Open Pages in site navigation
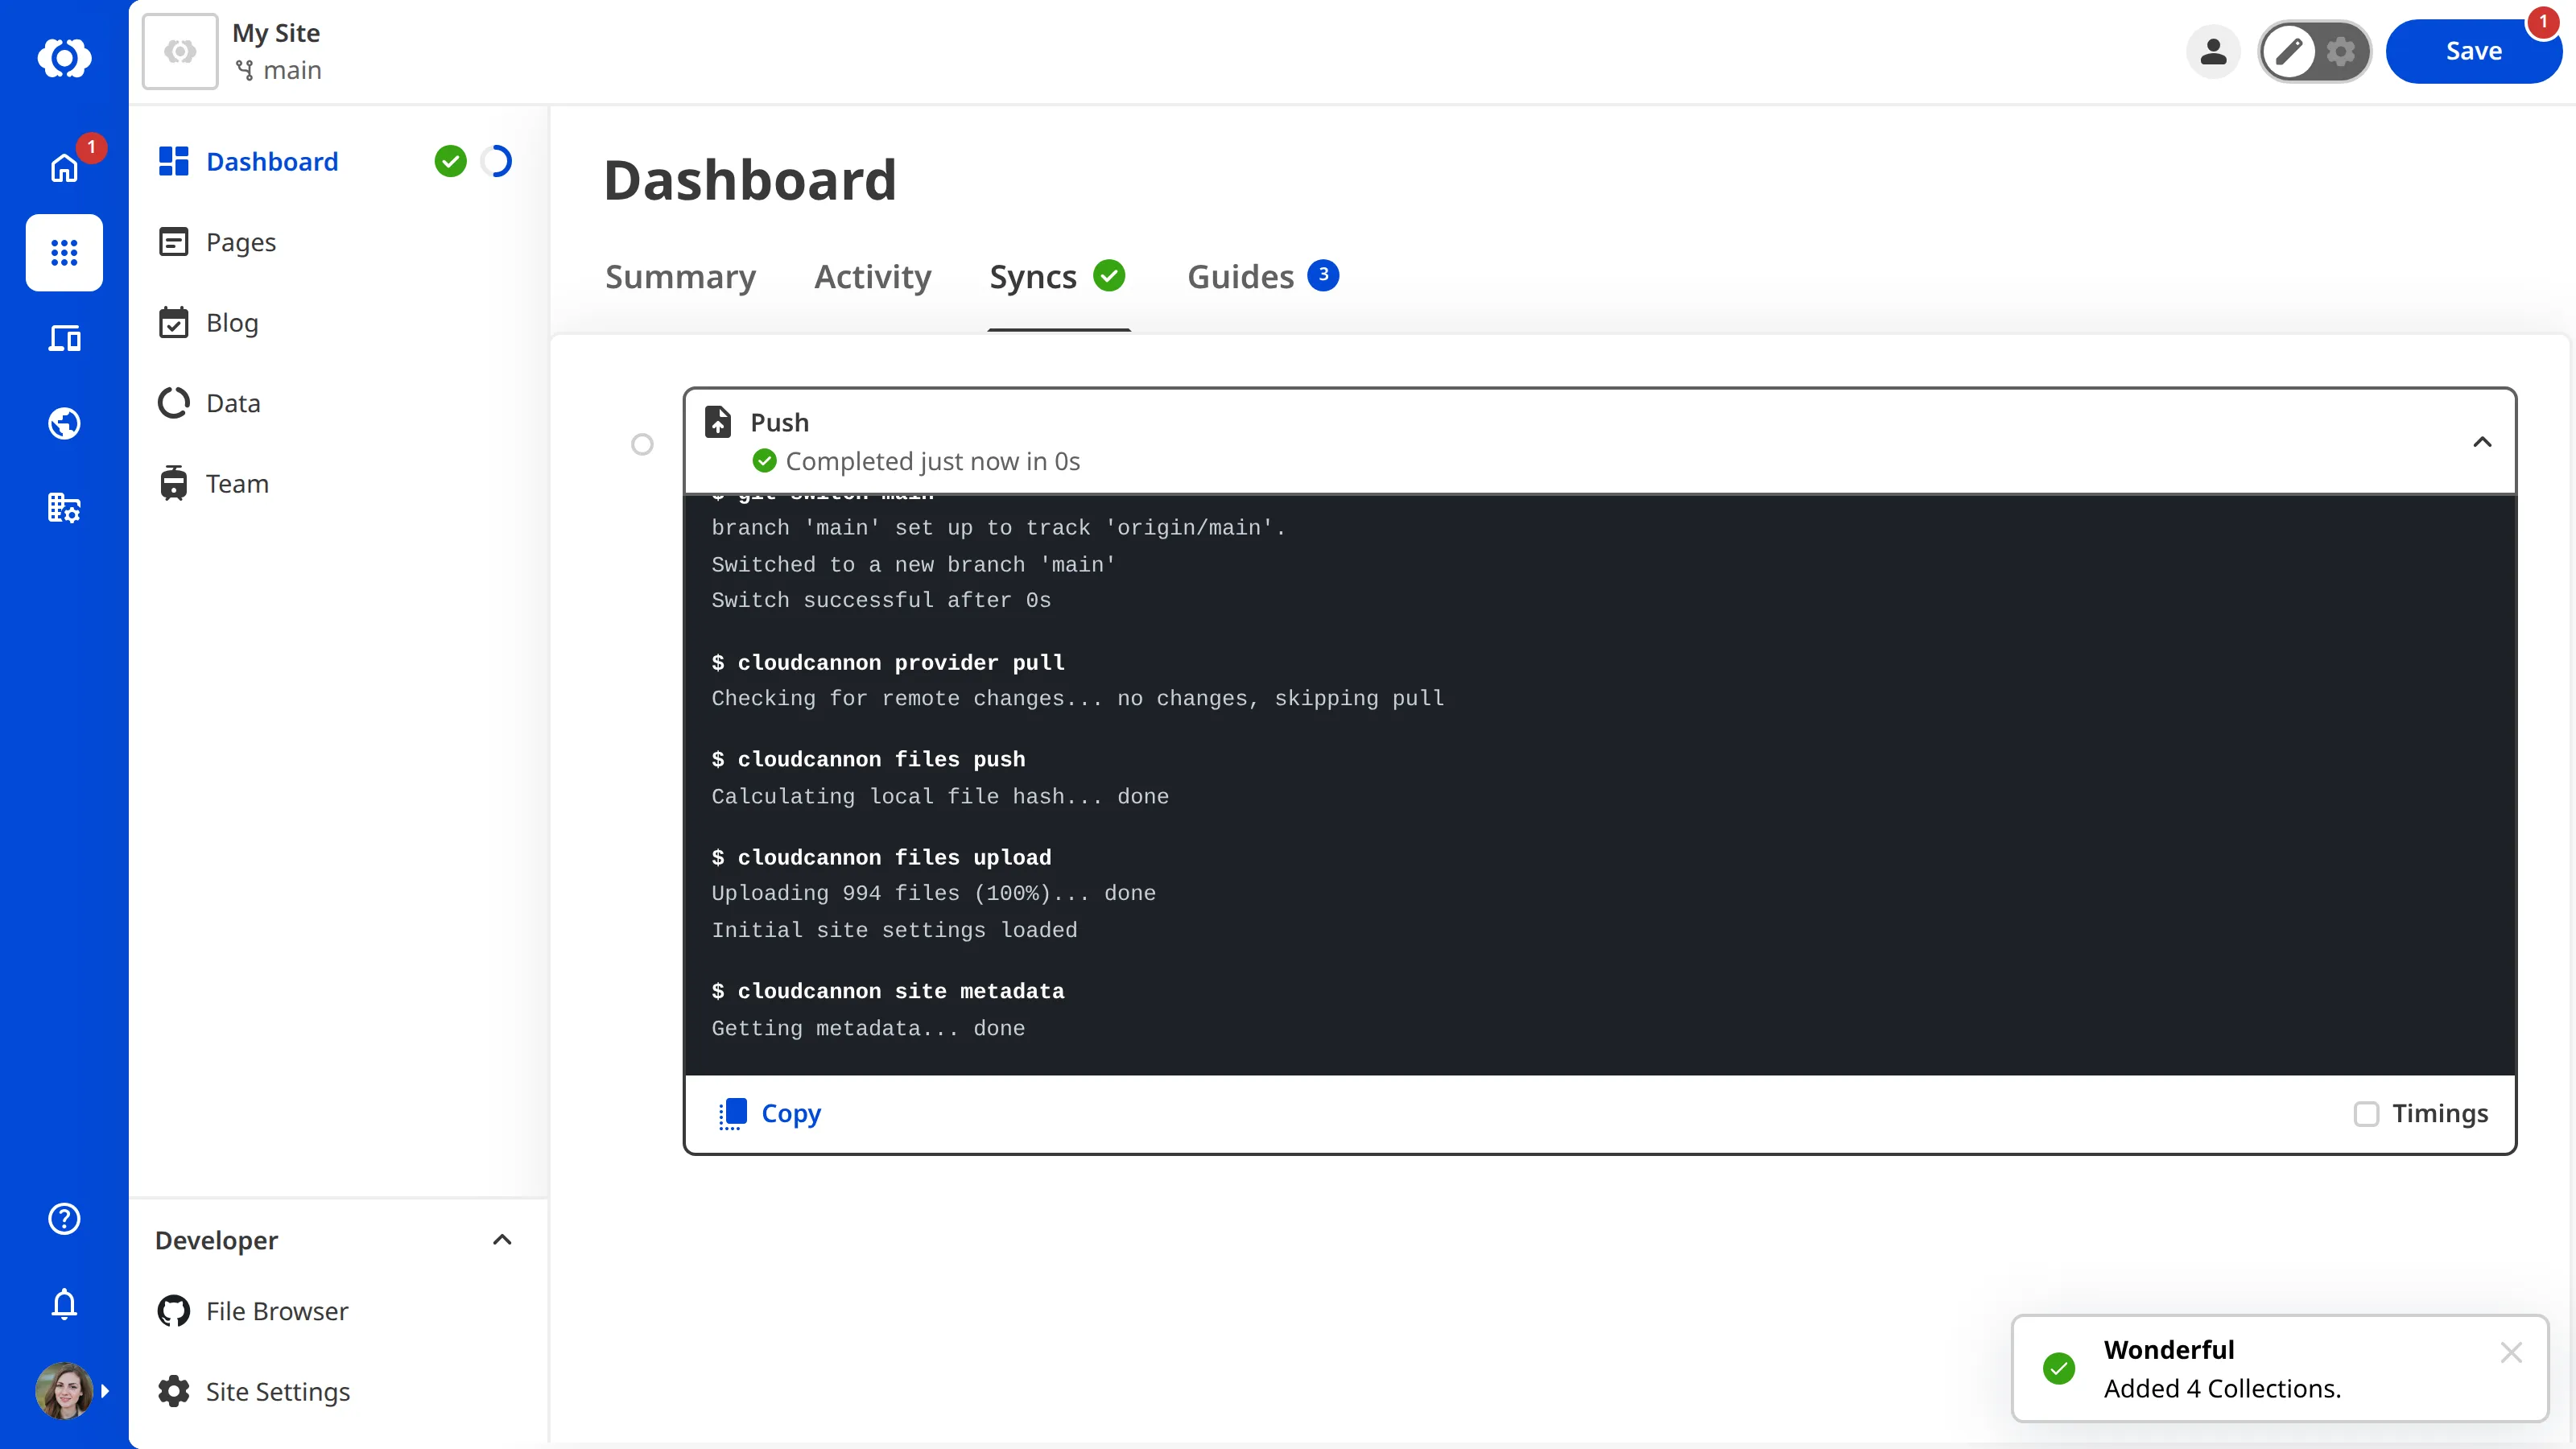The width and height of the screenshot is (2576, 1449). click(241, 242)
